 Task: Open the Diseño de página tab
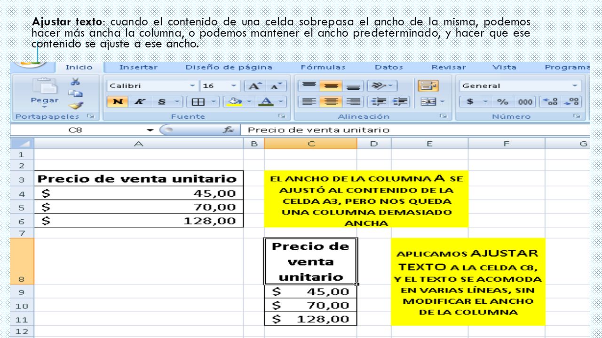[229, 67]
